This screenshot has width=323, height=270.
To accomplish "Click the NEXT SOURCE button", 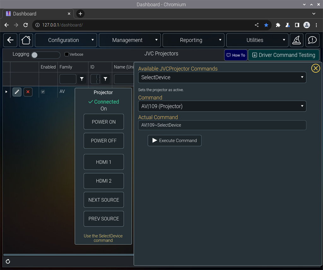I will point(103,200).
